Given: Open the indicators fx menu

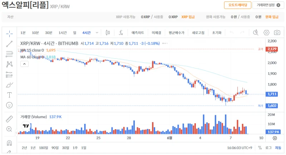Looking at the screenshot, I should pos(121,33).
